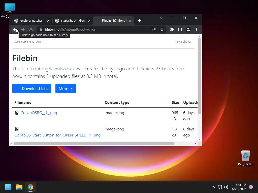This screenshot has height=193, width=258.
Task: Open the network tray icon
Action: pos(220,187)
